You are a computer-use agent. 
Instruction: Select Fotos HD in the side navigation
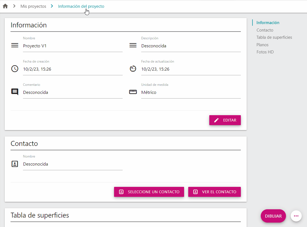coord(265,52)
